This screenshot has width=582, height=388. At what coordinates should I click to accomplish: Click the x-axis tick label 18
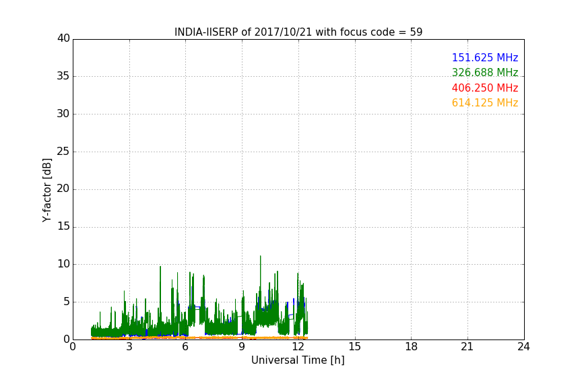(x=412, y=347)
